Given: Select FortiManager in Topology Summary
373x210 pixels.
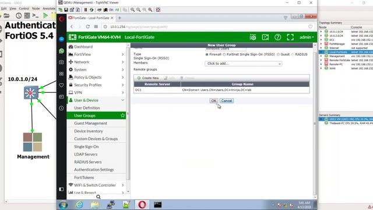Looking at the screenshot, I should (337, 44).
